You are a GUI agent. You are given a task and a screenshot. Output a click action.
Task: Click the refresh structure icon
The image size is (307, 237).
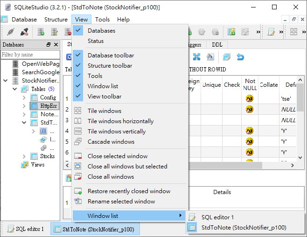[x=69, y=57]
